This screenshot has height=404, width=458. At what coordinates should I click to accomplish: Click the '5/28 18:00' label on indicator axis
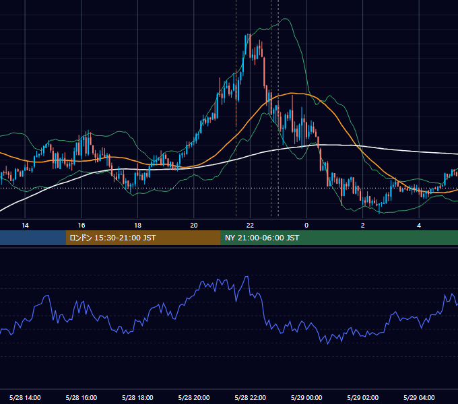[x=137, y=398]
